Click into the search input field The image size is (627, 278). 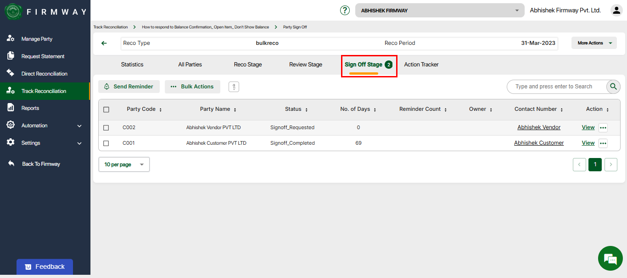coord(555,87)
